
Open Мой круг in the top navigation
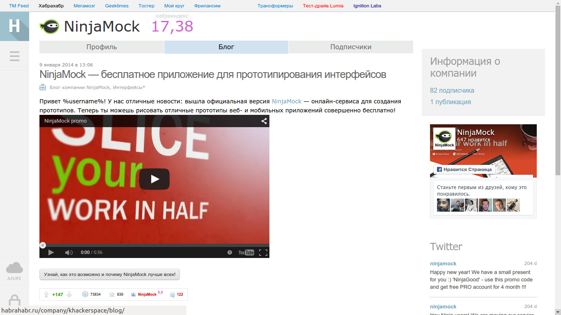[x=174, y=6]
